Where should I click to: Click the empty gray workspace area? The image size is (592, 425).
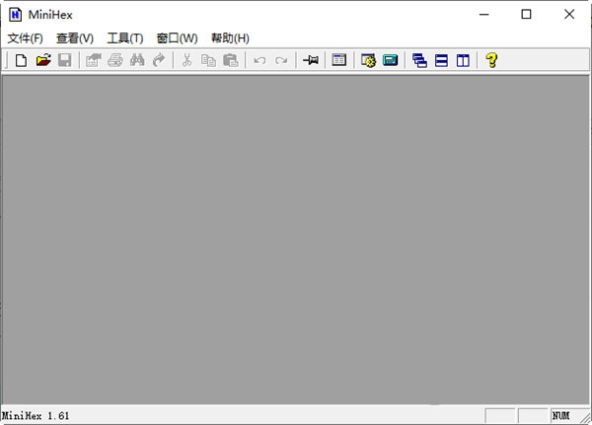(x=296, y=237)
